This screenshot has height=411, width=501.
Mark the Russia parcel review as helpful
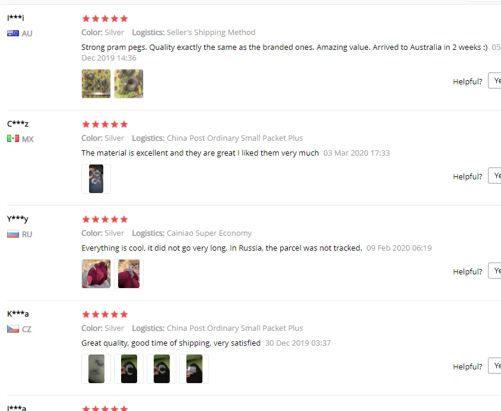tap(494, 270)
